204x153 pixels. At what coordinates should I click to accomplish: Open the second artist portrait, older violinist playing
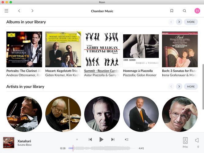pos(63,114)
